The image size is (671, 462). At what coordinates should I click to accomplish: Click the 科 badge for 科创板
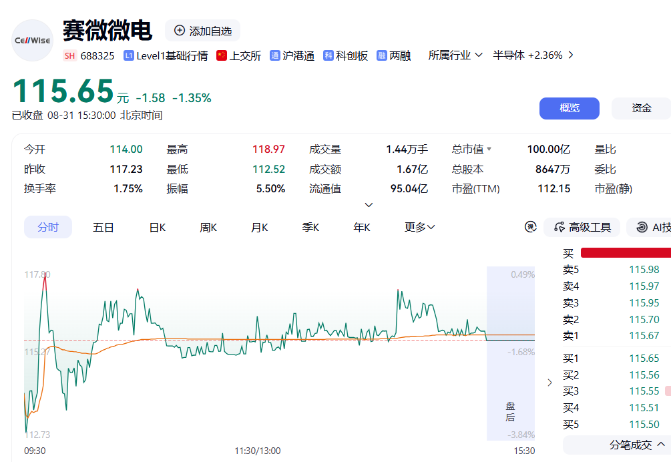click(x=328, y=55)
